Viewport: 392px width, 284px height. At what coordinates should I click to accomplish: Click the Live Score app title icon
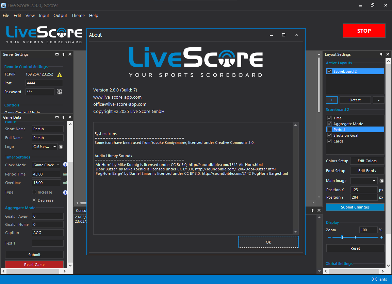pyautogui.click(x=3, y=5)
